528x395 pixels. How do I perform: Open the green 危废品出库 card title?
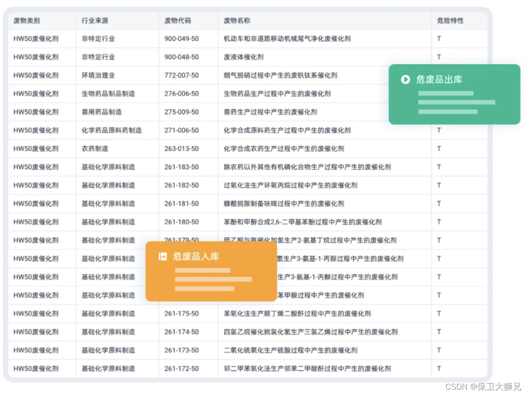[439, 79]
